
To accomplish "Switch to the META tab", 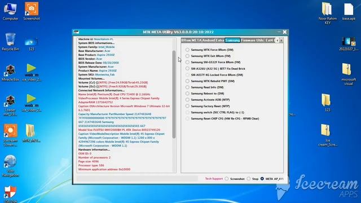I will pos(196,40).
